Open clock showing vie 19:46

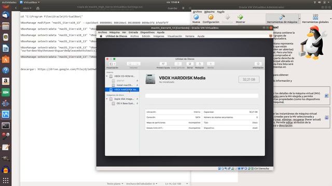(x=173, y=2)
